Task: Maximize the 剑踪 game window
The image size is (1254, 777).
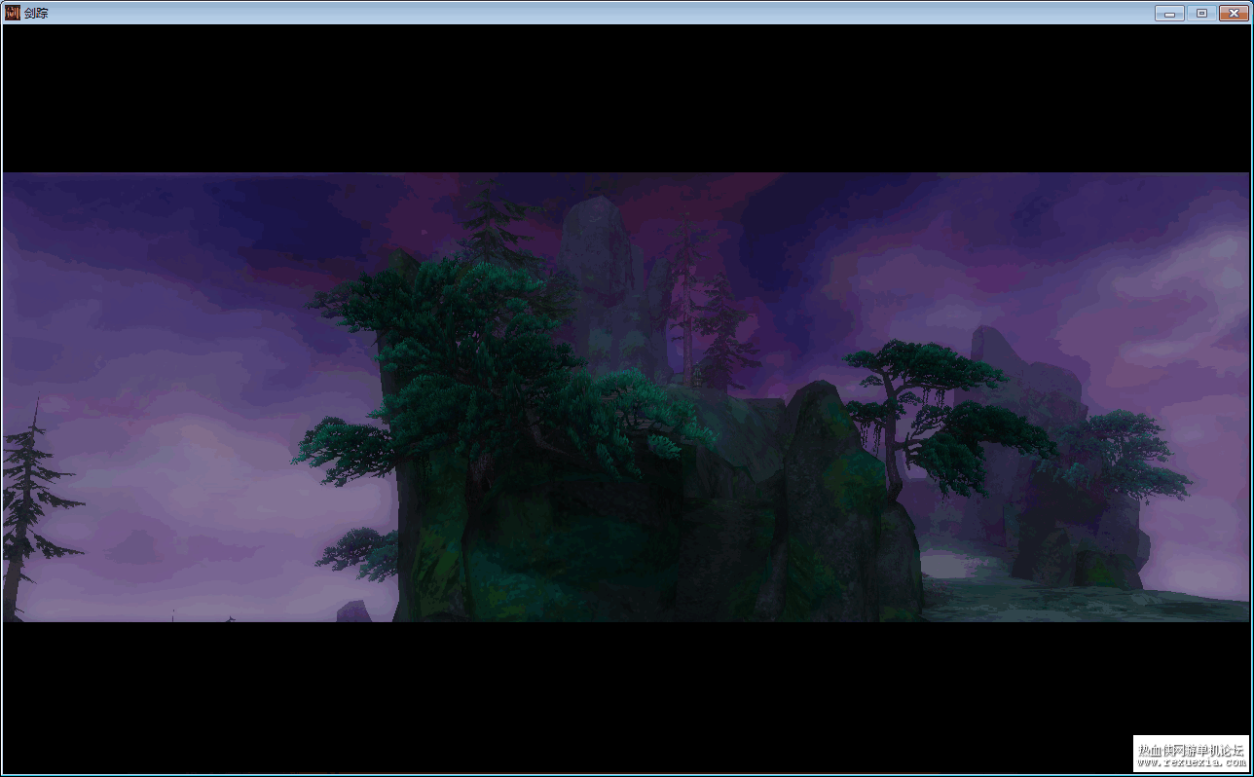Action: [1201, 13]
